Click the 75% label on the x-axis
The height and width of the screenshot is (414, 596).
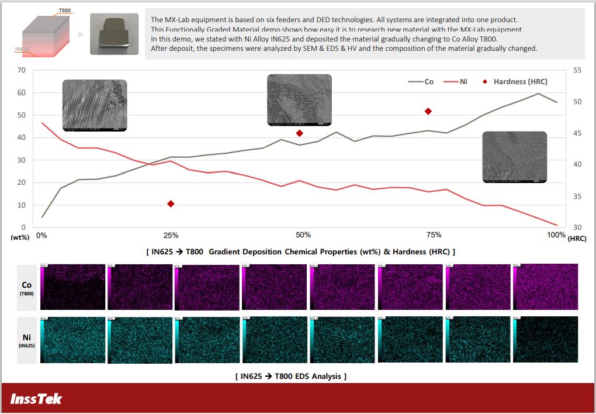[434, 235]
